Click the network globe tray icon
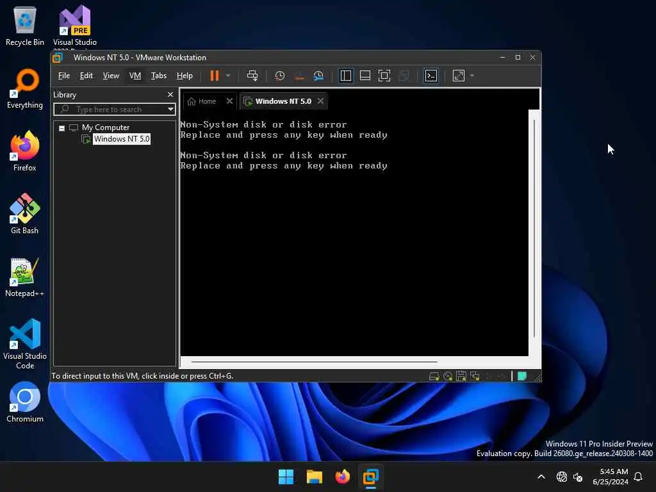The image size is (656, 492). [x=561, y=477]
